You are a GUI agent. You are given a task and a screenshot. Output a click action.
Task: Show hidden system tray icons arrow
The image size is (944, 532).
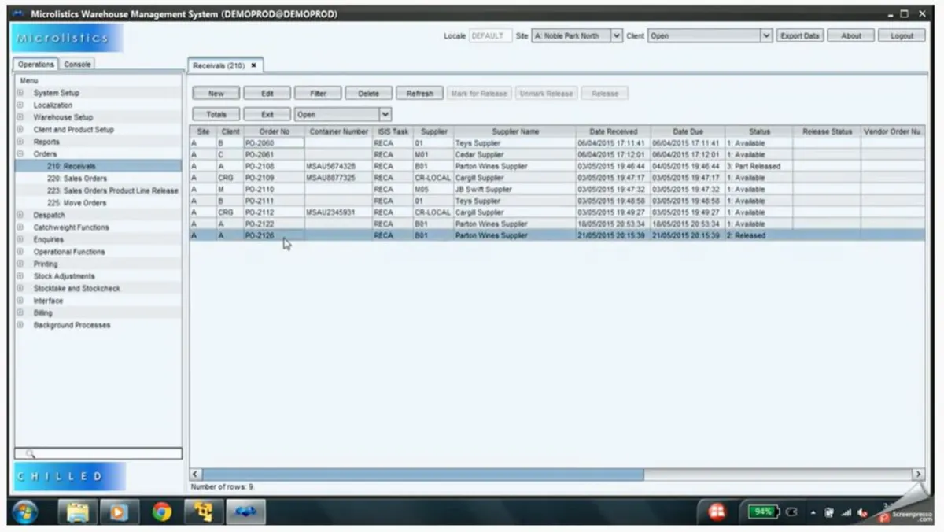click(813, 513)
